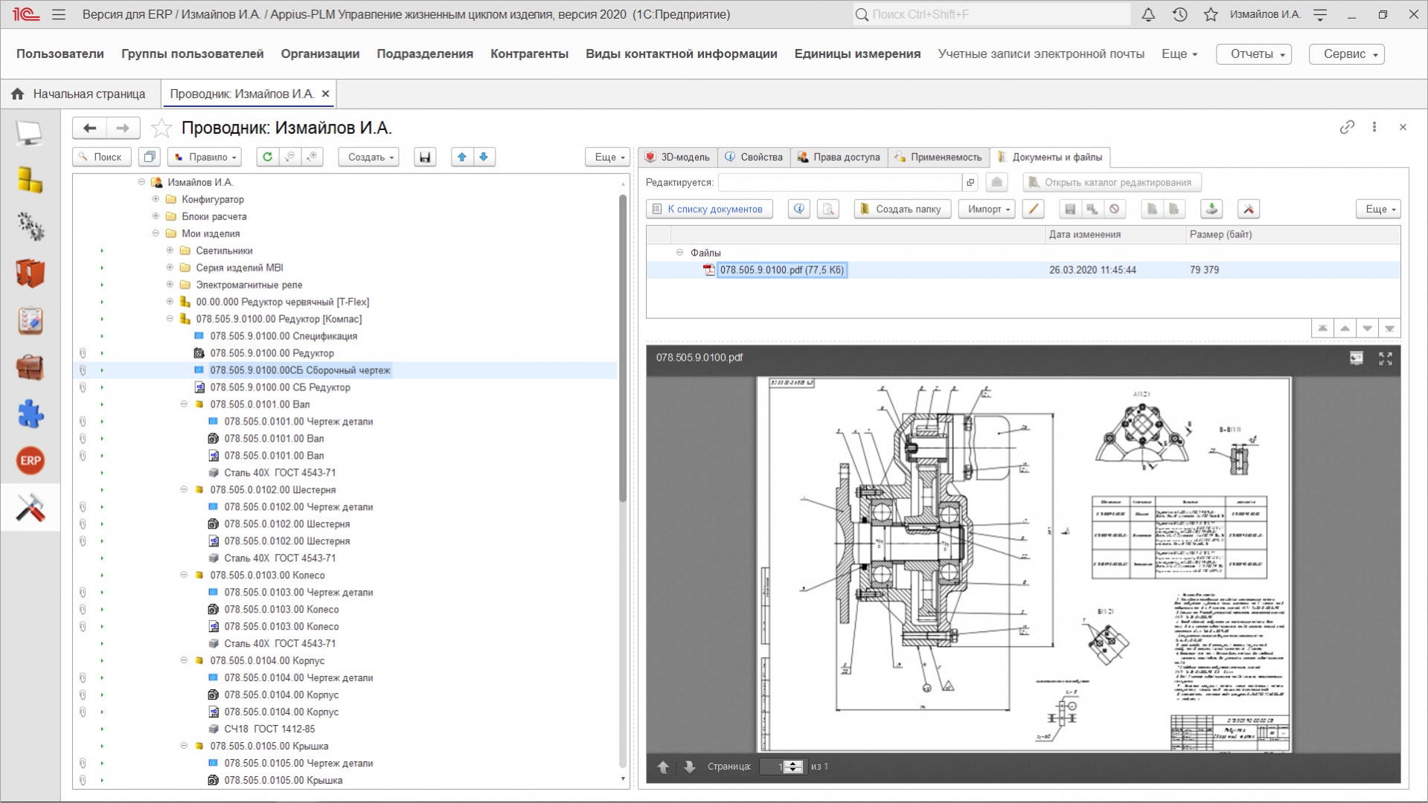Move item down with blue arrow

484,157
